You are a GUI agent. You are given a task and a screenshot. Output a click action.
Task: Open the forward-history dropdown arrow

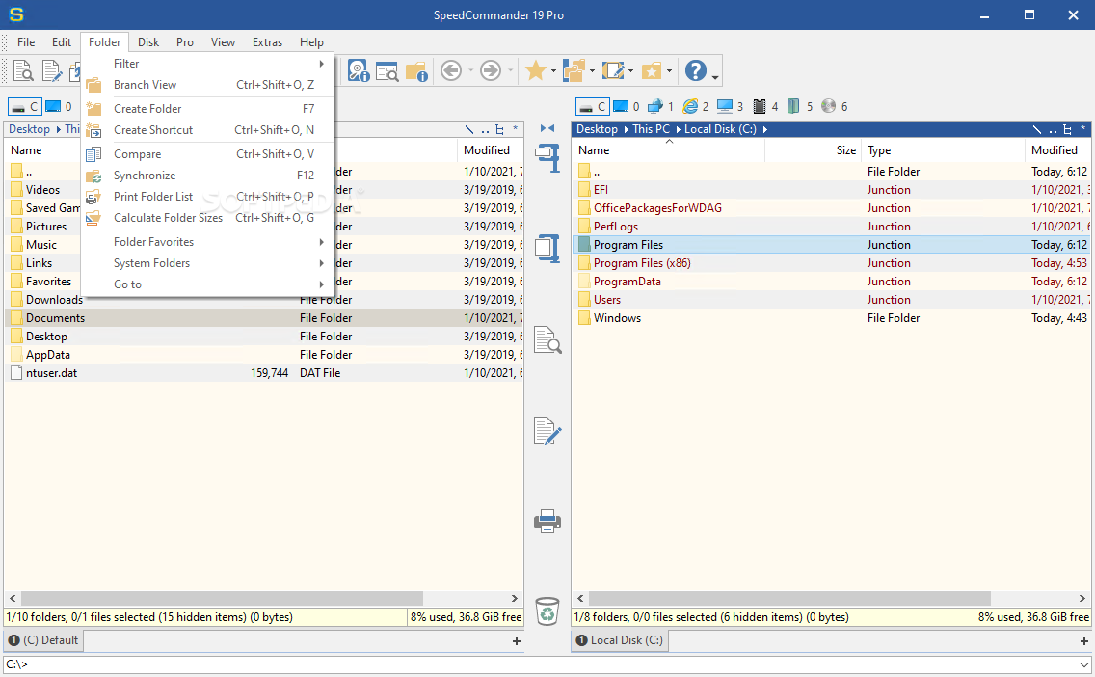[x=511, y=71]
